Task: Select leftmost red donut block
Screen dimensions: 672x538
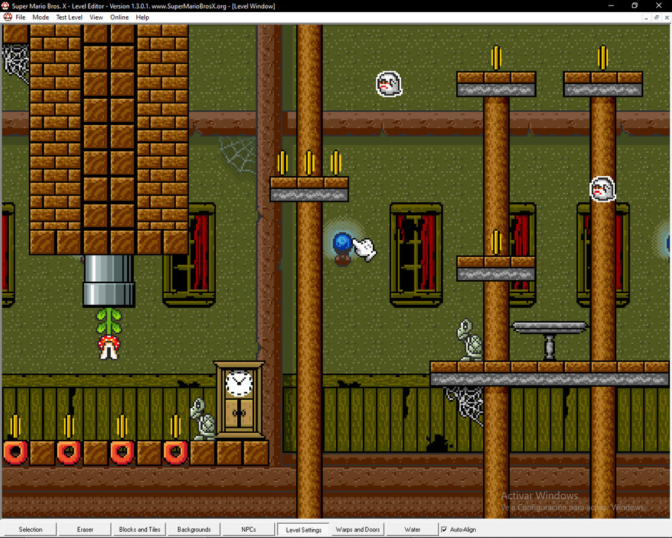Action: tap(15, 453)
